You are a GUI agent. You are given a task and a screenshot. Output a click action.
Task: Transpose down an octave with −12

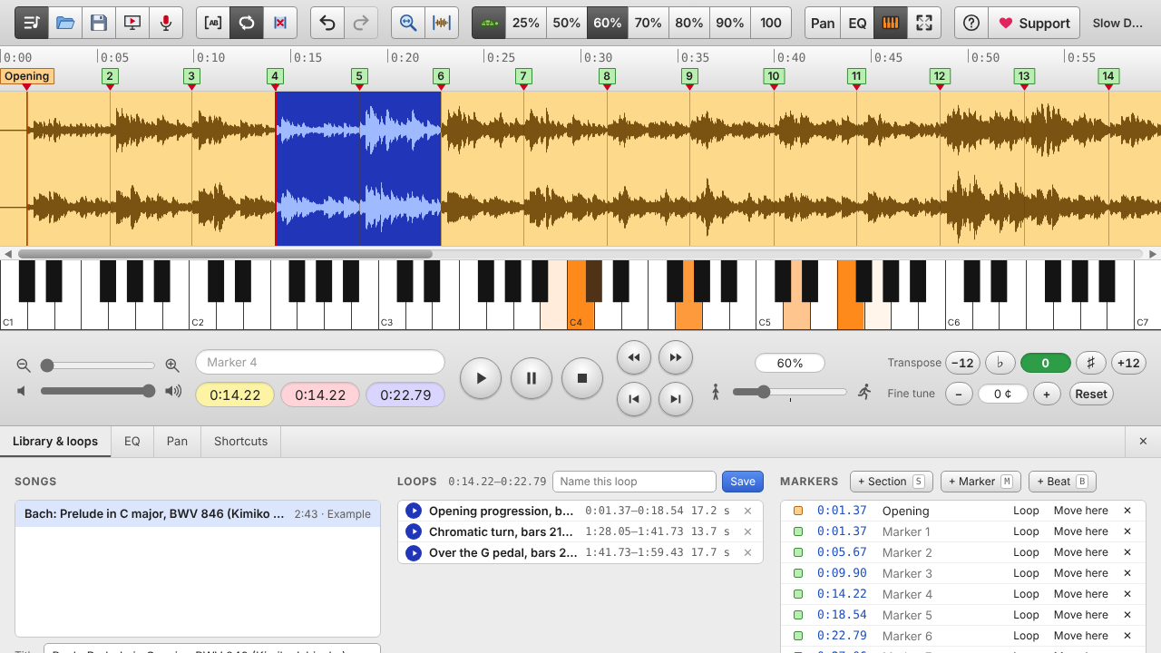tap(962, 363)
